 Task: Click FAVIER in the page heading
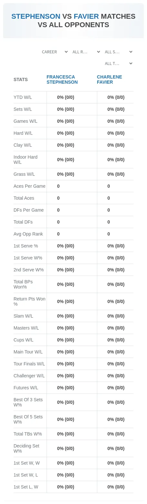(86, 16)
